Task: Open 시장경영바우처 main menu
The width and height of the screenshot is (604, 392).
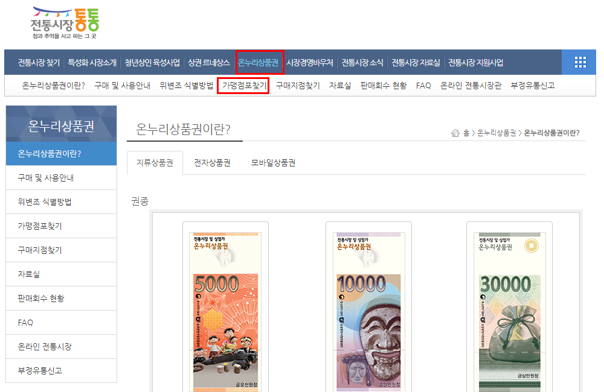Action: pos(310,62)
